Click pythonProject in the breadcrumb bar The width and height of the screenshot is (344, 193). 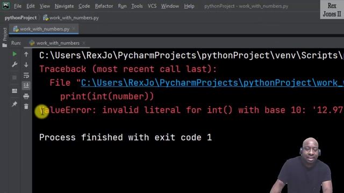(x=20, y=18)
